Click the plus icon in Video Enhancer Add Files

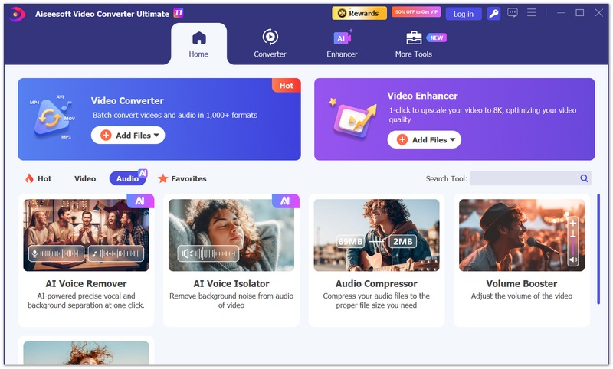402,140
